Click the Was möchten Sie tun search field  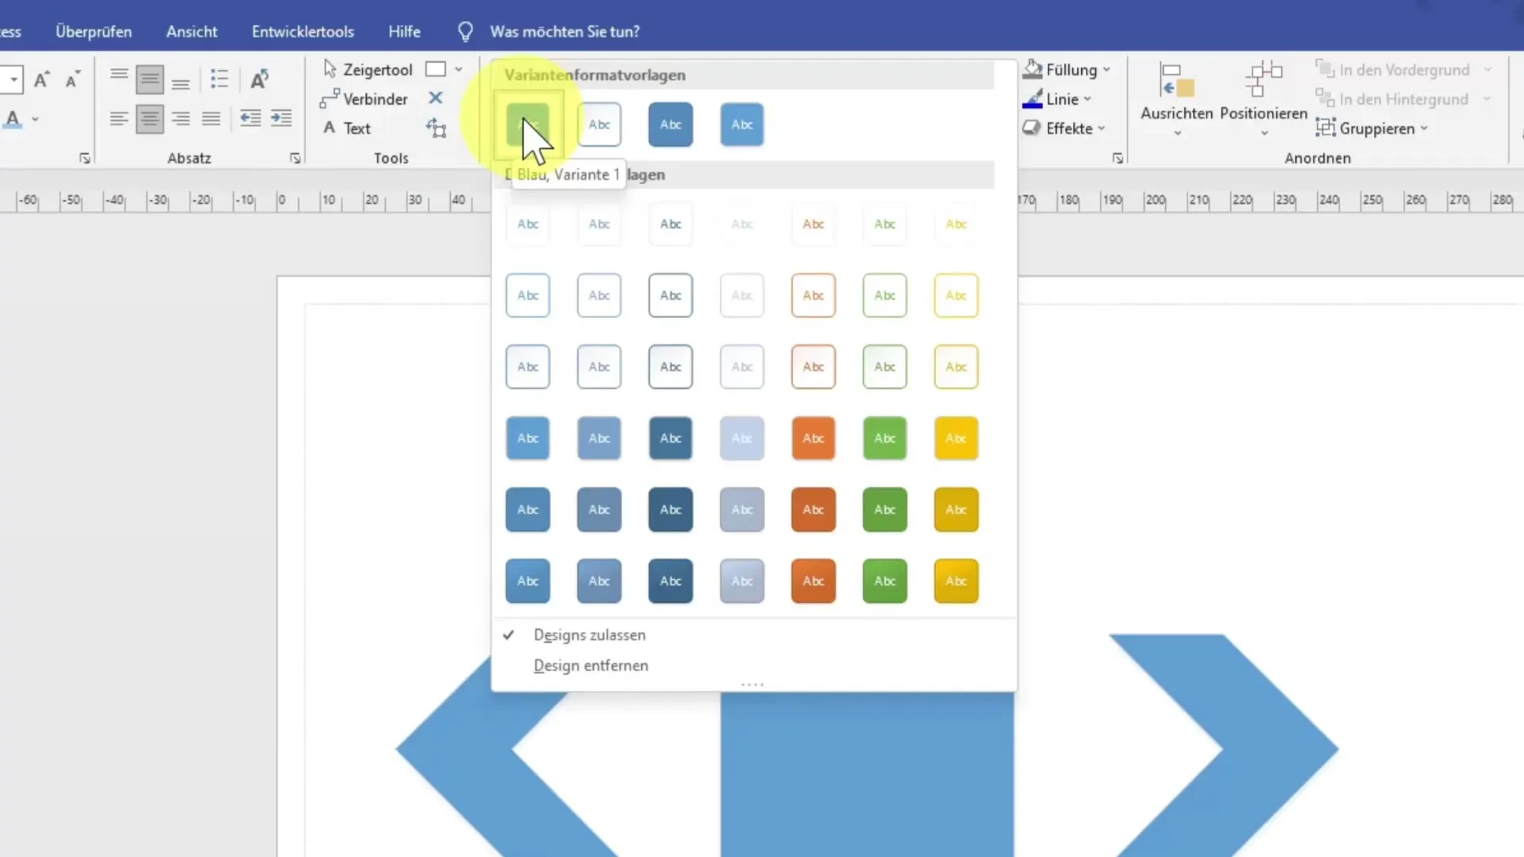pyautogui.click(x=564, y=32)
